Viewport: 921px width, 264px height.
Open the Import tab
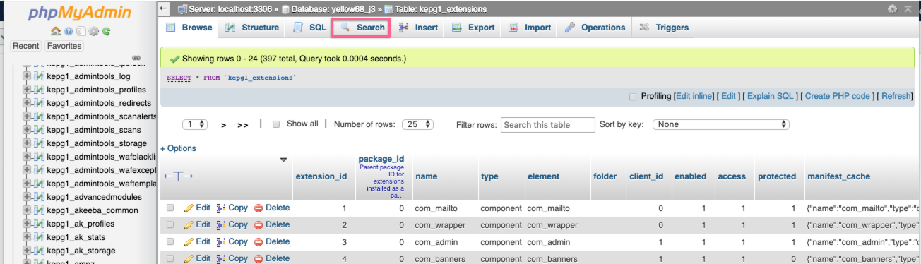click(530, 28)
